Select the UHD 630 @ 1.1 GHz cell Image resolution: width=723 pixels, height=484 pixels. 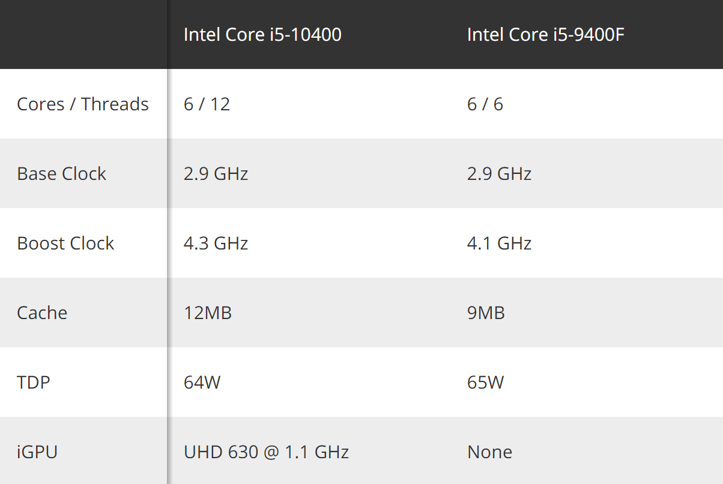(x=266, y=452)
